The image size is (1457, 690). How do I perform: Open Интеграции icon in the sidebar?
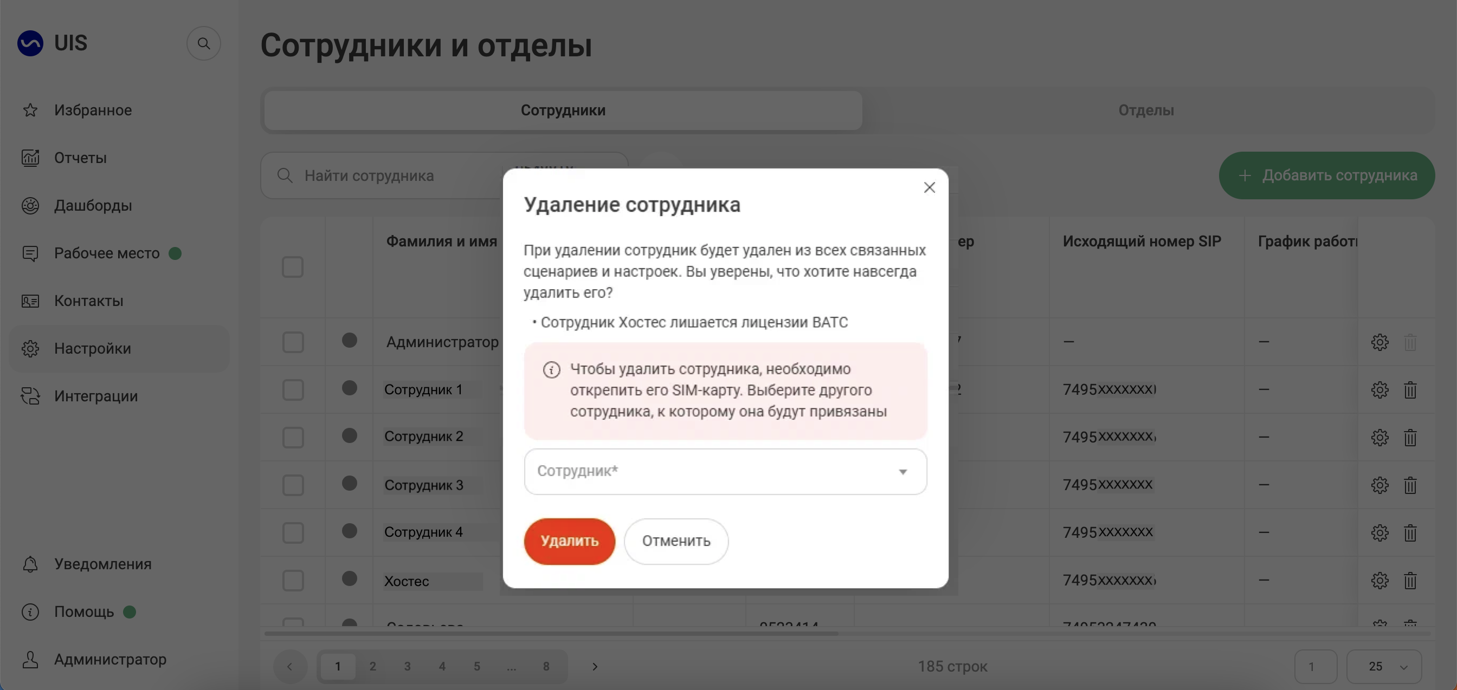(30, 396)
